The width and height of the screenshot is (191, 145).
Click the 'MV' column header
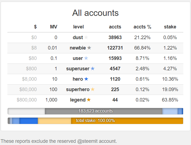(x=54, y=27)
